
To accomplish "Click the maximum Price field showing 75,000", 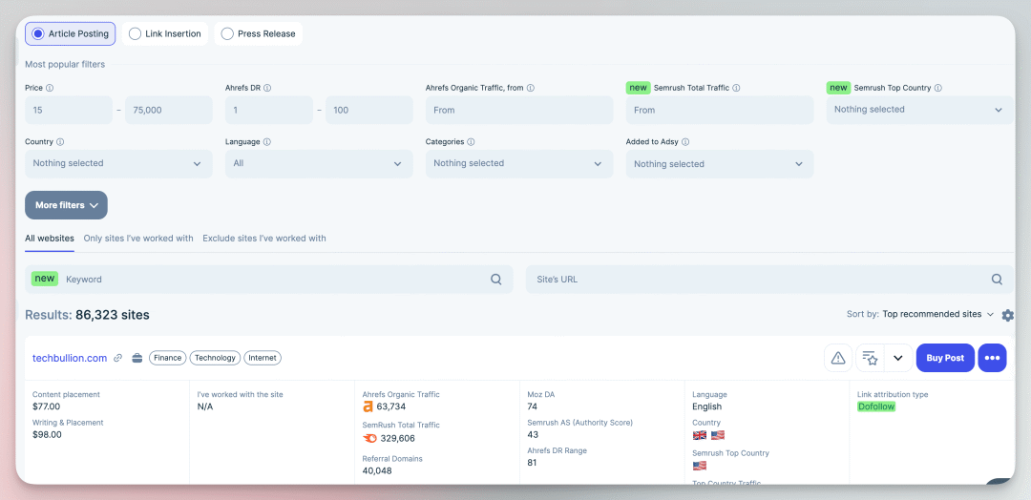I will 169,111.
